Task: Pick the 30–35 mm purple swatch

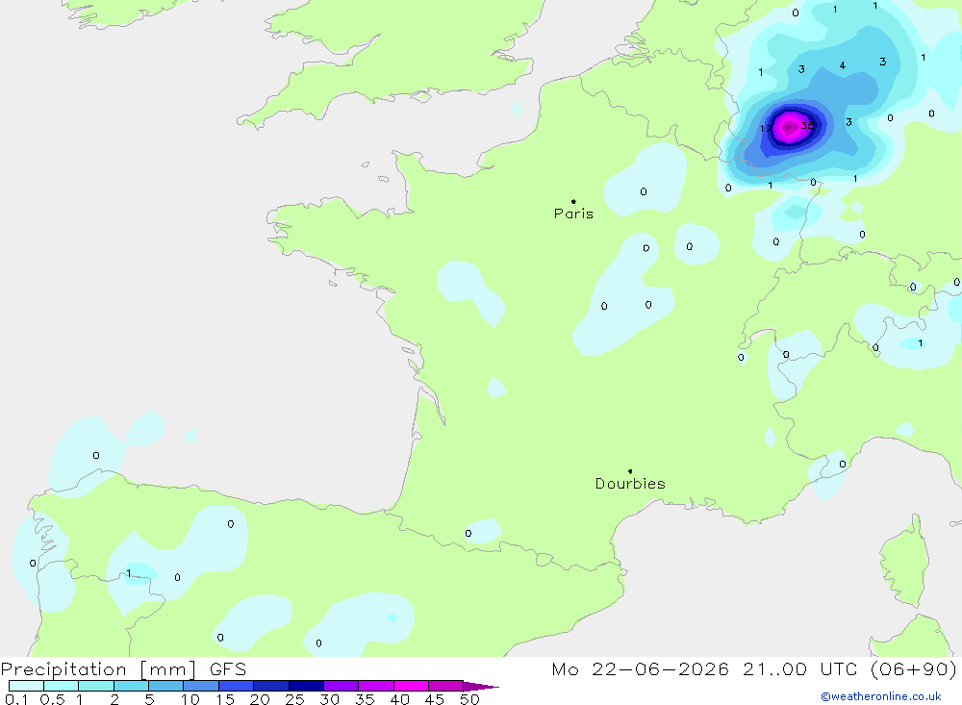Action: 342,686
